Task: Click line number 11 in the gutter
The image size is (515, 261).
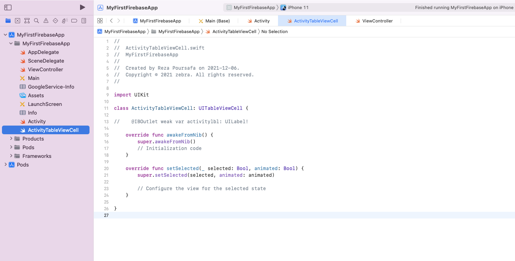Action: coord(106,108)
